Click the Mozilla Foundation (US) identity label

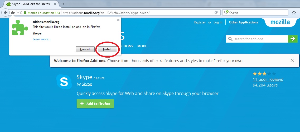point(44,13)
